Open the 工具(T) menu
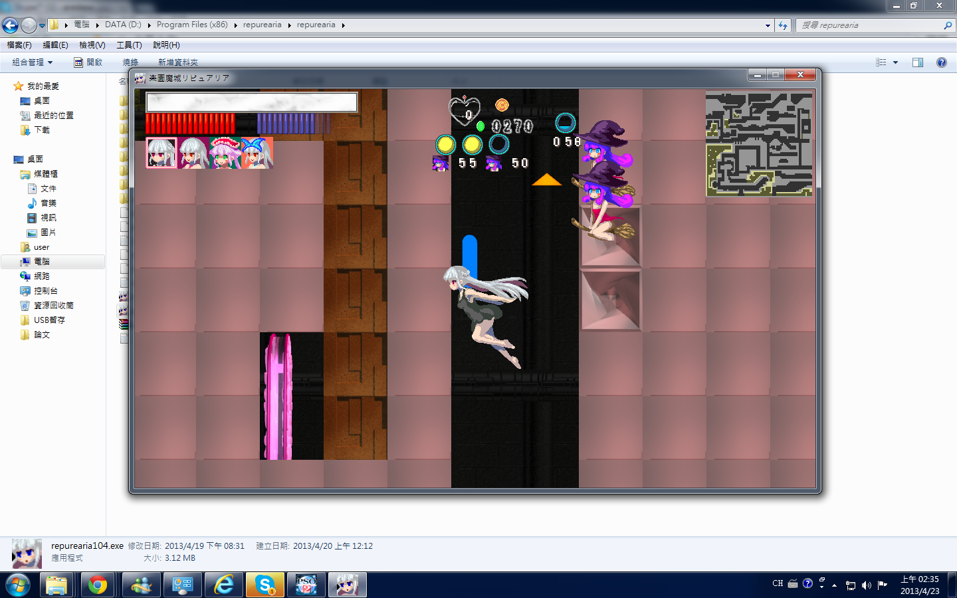This screenshot has width=957, height=598. click(x=129, y=45)
